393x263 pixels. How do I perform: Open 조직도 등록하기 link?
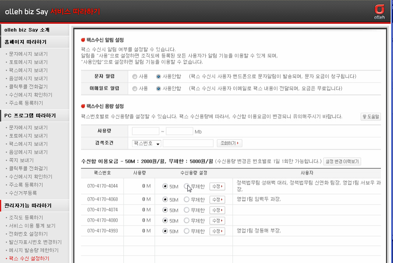point(26,218)
